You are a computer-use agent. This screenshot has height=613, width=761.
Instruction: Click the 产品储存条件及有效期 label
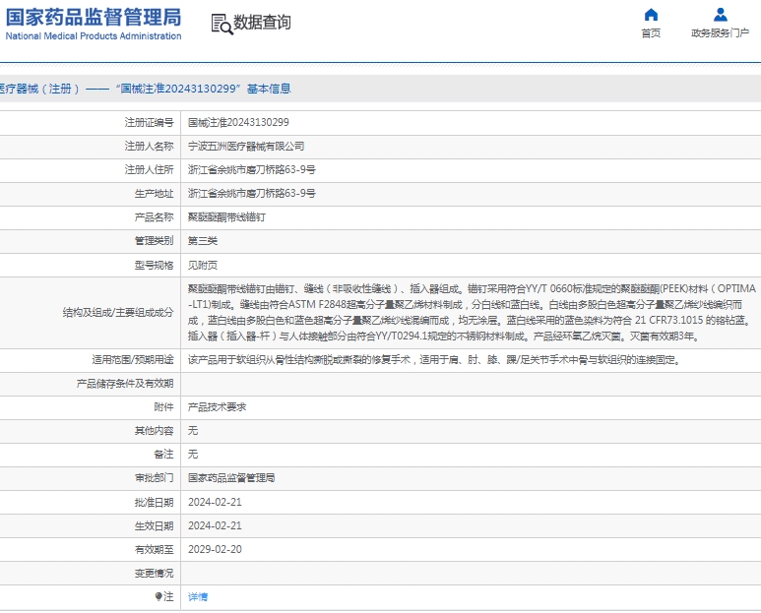coord(125,384)
